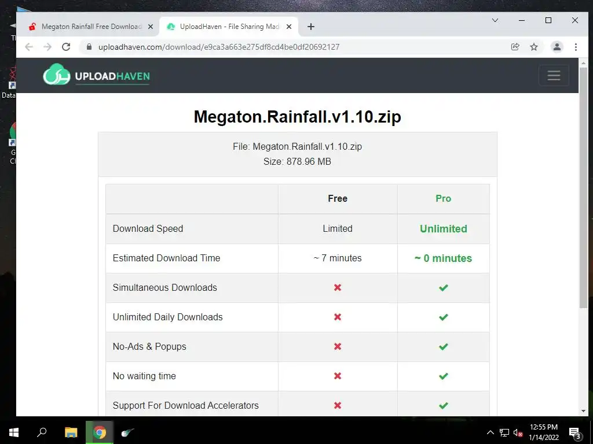The width and height of the screenshot is (593, 444).
Task: Click the tab search chevron in title bar
Action: click(x=495, y=20)
